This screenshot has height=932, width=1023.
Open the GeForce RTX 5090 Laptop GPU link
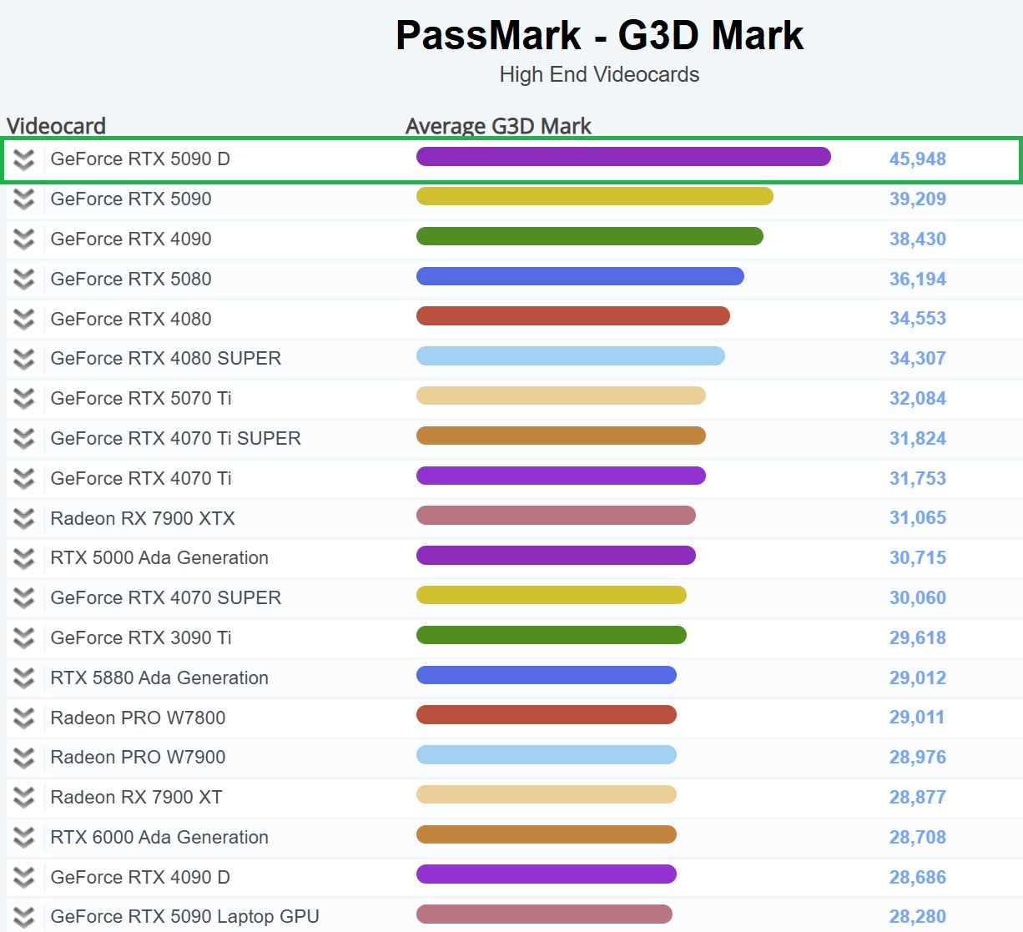pos(185,916)
